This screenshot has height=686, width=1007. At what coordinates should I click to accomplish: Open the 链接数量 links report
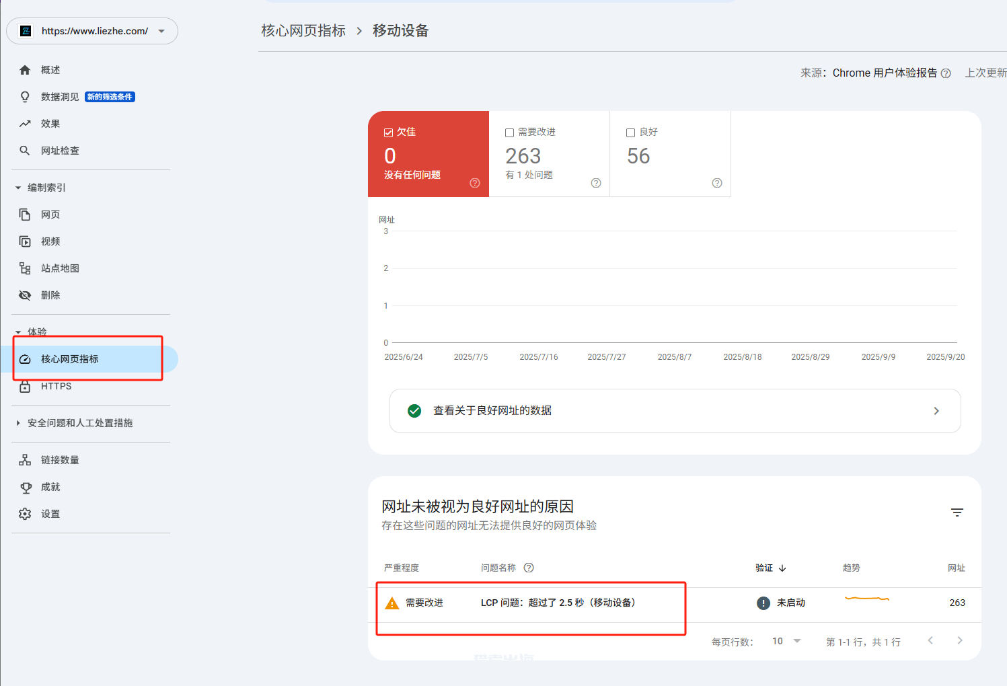click(x=59, y=459)
